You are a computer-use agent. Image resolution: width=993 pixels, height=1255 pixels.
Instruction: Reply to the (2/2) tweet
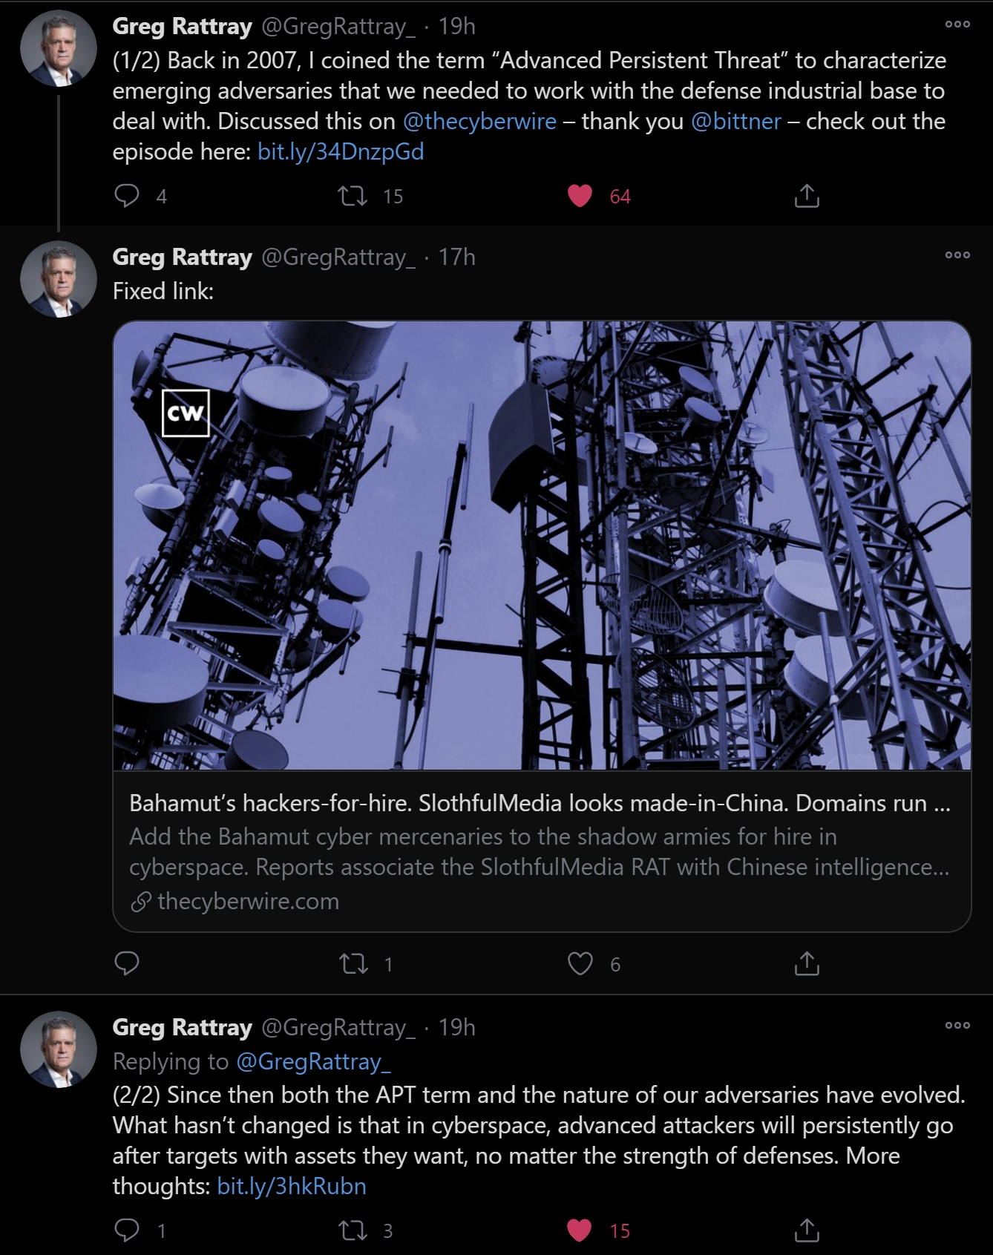click(x=127, y=1230)
